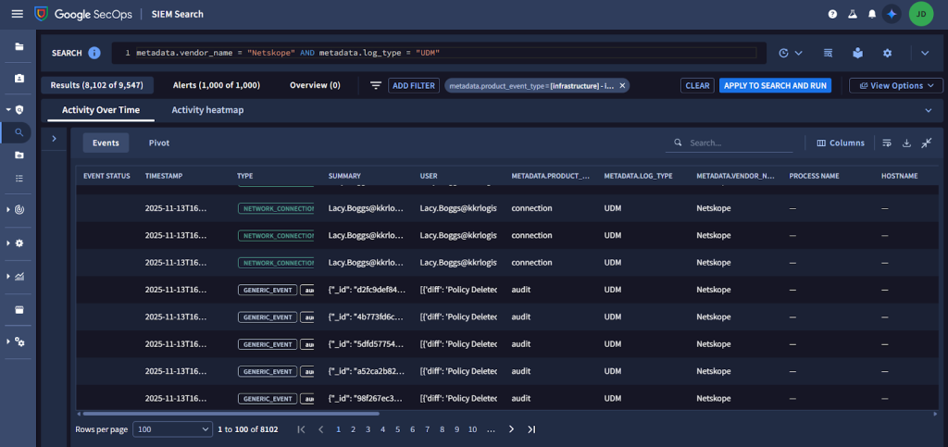Image resolution: width=948 pixels, height=447 pixels.
Task: Select the Events tab
Action: (106, 143)
